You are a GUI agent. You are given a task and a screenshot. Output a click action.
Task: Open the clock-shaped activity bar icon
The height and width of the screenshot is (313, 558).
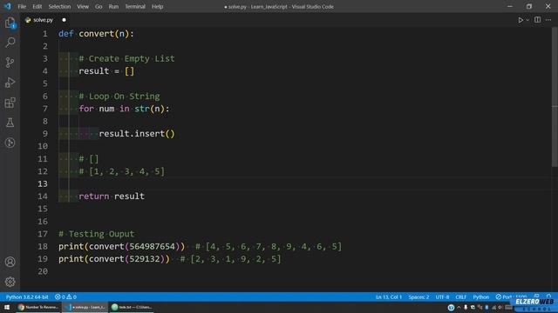click(x=10, y=143)
